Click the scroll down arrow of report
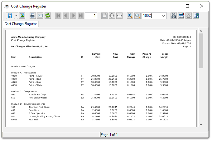 pyautogui.click(x=201, y=124)
